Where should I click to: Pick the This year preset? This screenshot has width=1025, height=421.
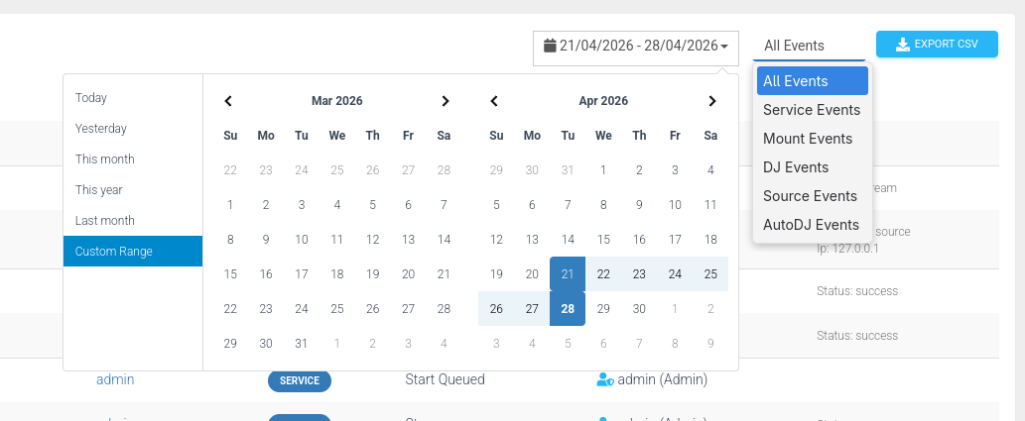98,190
